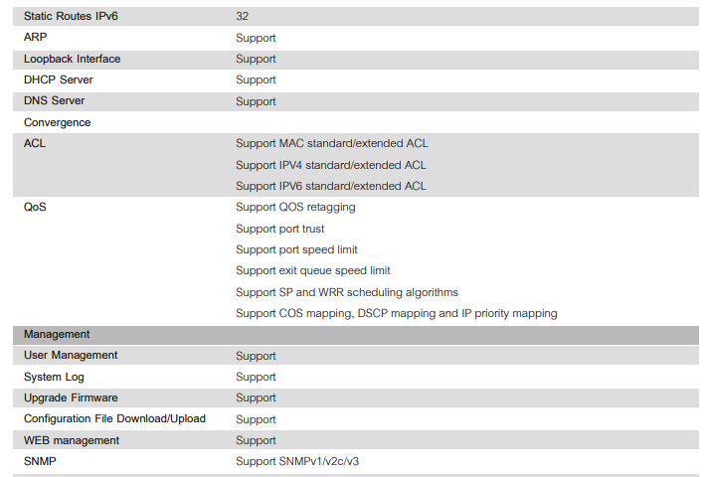Select the value 32 for Static Routes IPv6
This screenshot has width=704, height=477.
243,17
